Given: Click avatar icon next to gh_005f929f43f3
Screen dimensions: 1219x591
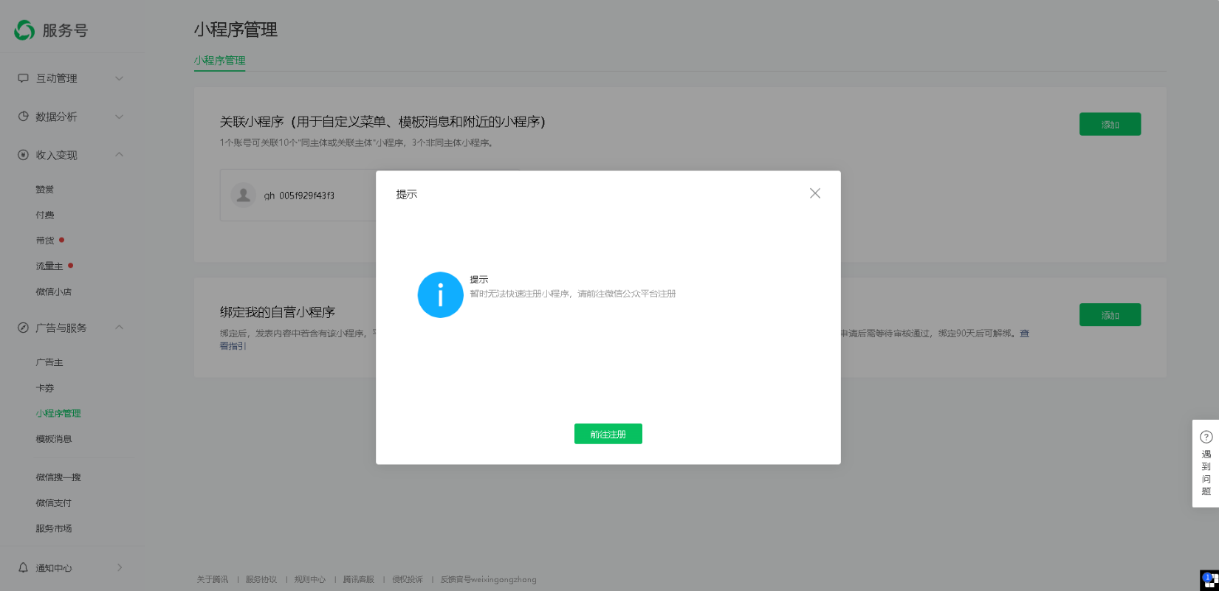Looking at the screenshot, I should (243, 195).
